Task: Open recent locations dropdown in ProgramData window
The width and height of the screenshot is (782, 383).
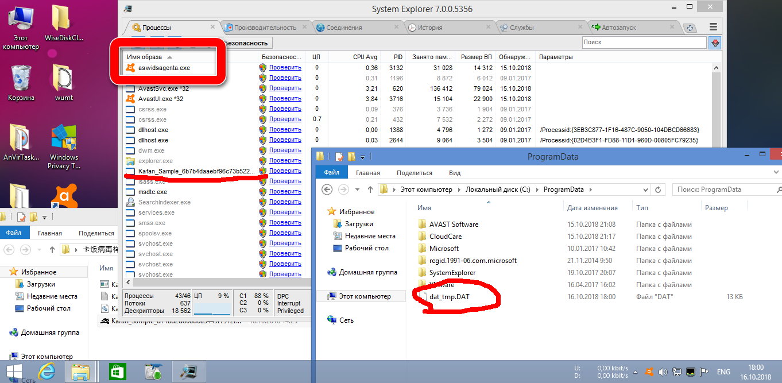Action: [x=357, y=189]
